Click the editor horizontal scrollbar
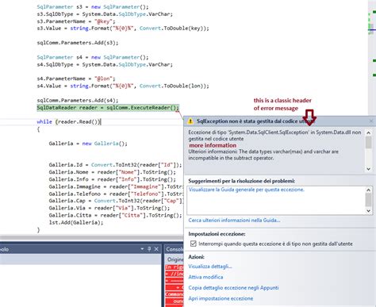The height and width of the screenshot is (307, 376). click(x=91, y=237)
